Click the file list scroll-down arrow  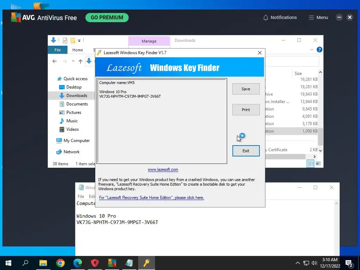[x=320, y=150]
